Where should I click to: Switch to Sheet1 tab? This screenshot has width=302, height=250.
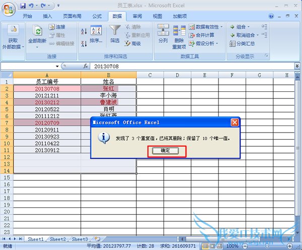tap(36, 239)
